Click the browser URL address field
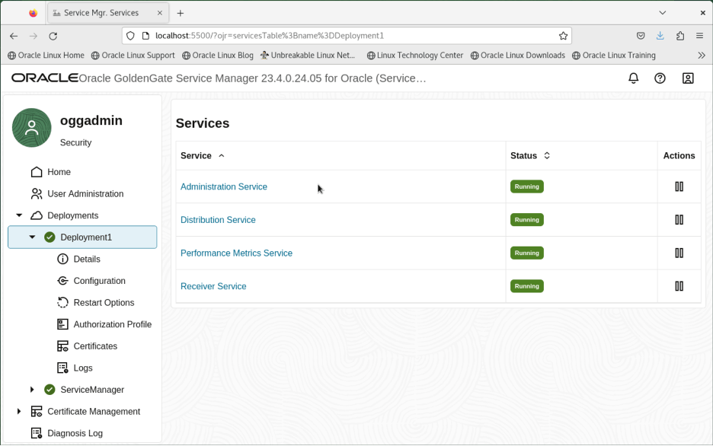 (347, 36)
